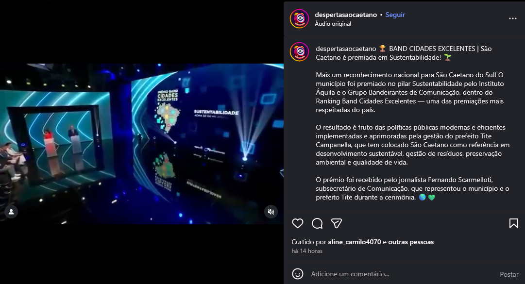The image size is (525, 284).
Task: Click the caption profile avatar
Action: pos(299,52)
